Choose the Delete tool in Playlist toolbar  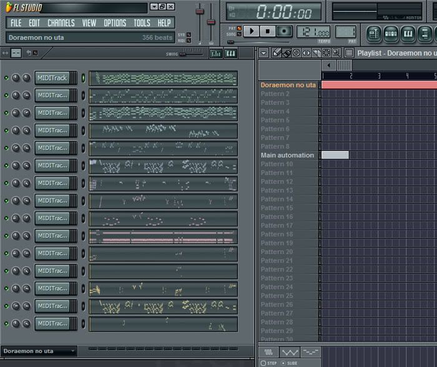coord(297,52)
